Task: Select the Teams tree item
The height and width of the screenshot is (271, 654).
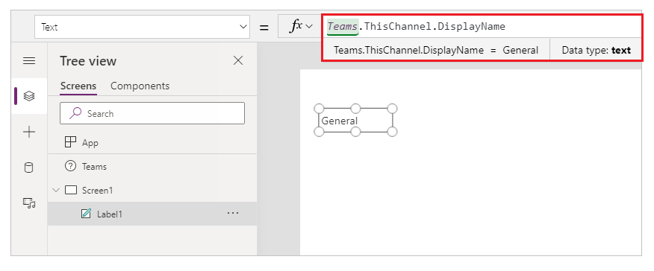Action: tap(152, 166)
